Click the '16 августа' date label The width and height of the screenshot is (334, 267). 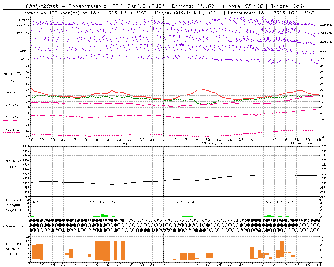pos(124,143)
